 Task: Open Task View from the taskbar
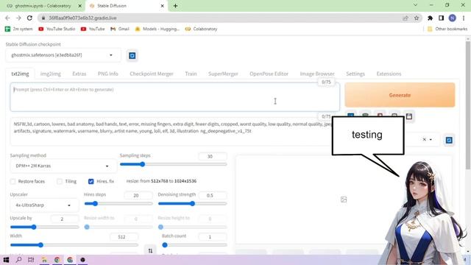coord(31,260)
